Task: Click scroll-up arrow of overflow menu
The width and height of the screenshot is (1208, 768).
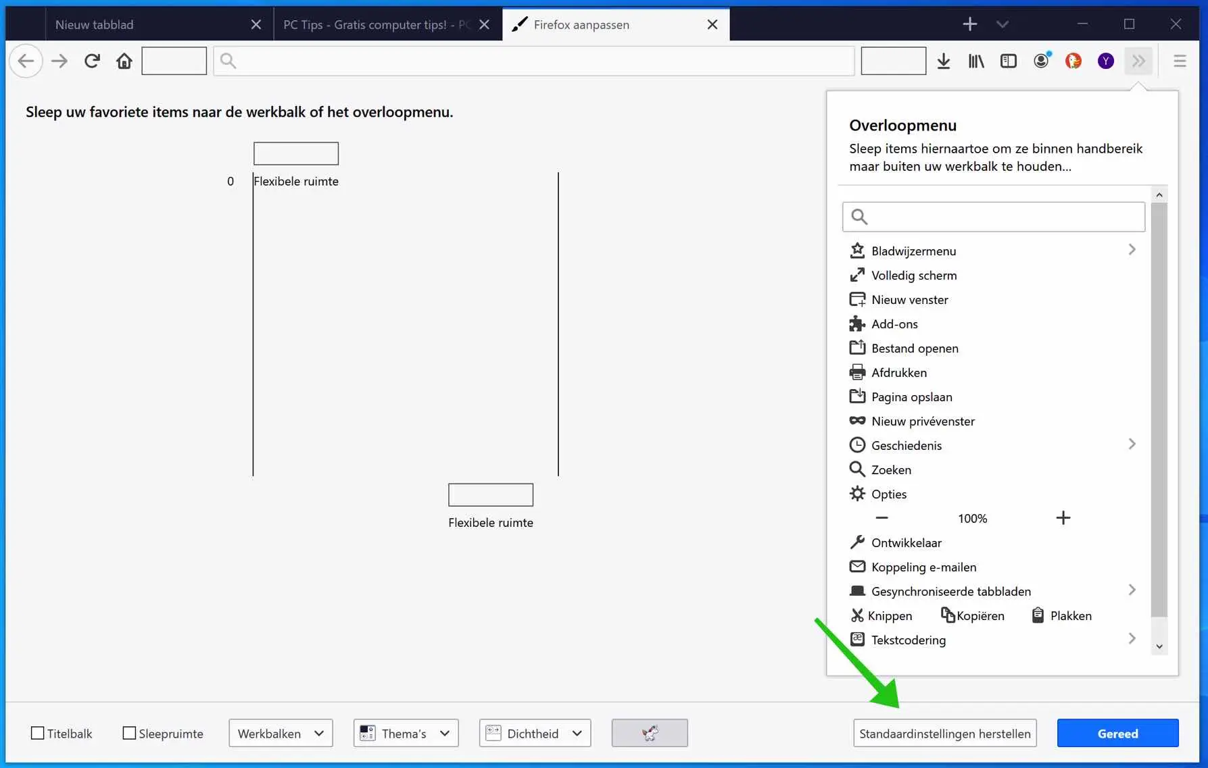Action: pos(1159,195)
